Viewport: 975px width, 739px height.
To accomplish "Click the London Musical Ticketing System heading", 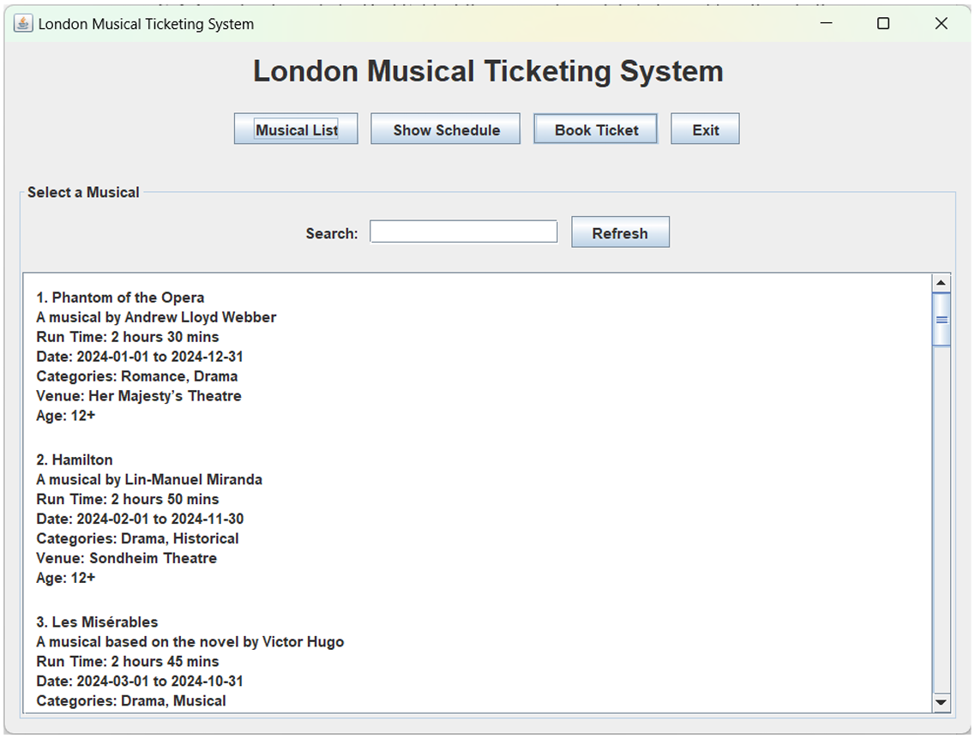I will point(487,71).
